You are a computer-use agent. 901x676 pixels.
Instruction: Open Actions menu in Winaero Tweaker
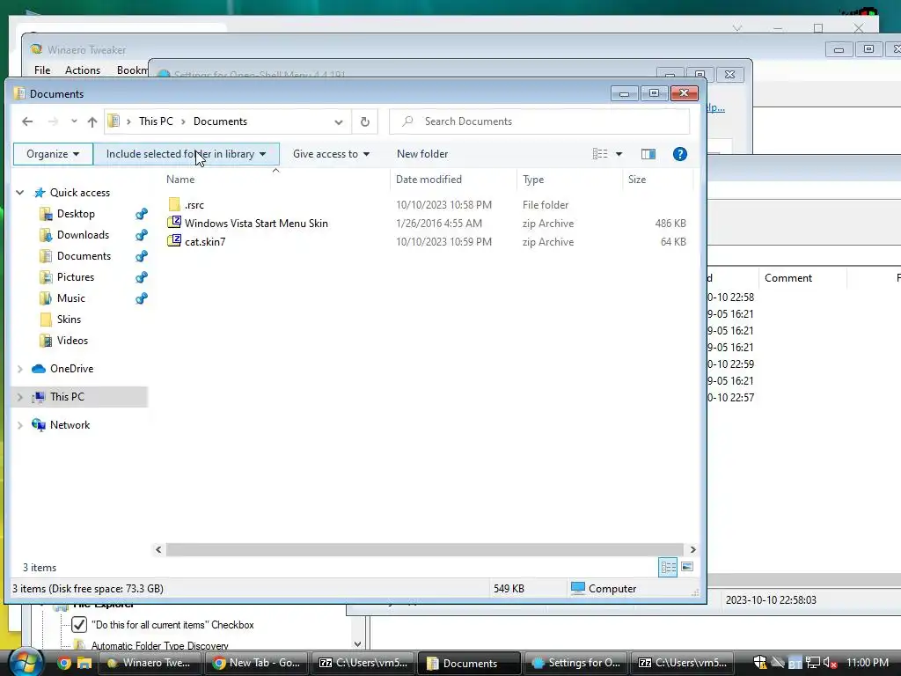82,70
